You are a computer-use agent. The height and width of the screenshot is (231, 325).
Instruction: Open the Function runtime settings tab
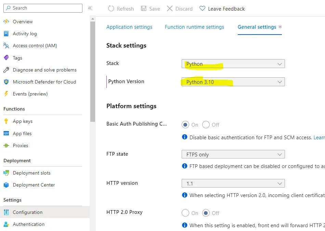194,27
